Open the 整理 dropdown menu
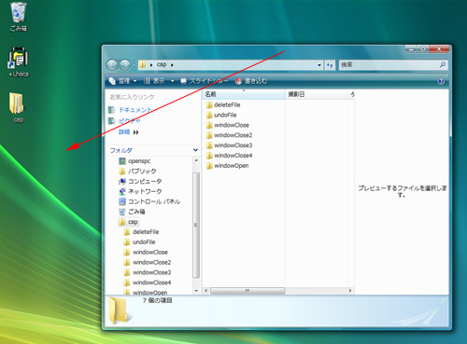Viewport: 467px width, 344px height. click(x=123, y=81)
